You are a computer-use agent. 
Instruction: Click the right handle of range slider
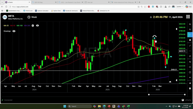185,95
